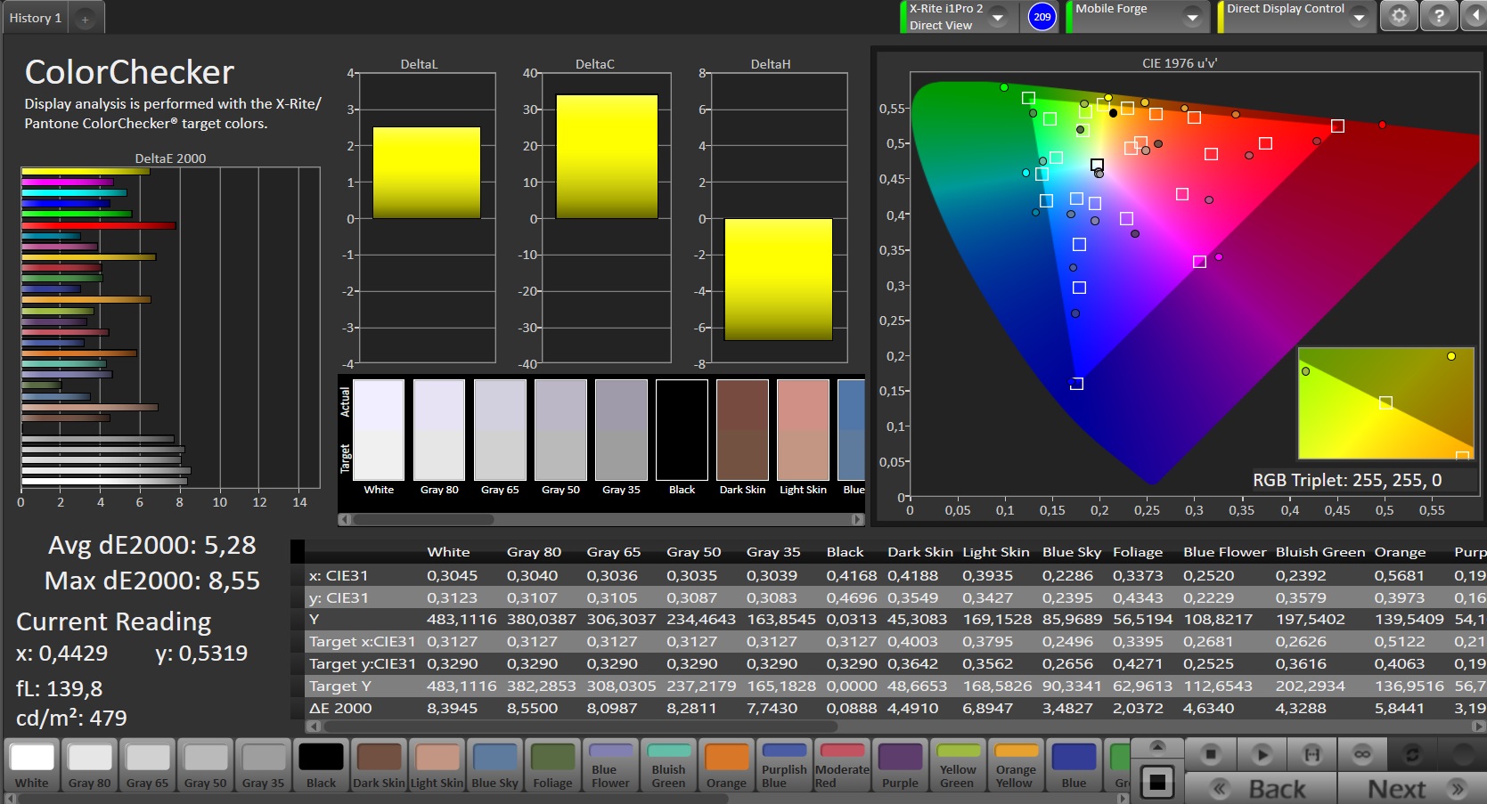
Task: Click the White ΔE 2000 value 8,3945
Action: [452, 708]
